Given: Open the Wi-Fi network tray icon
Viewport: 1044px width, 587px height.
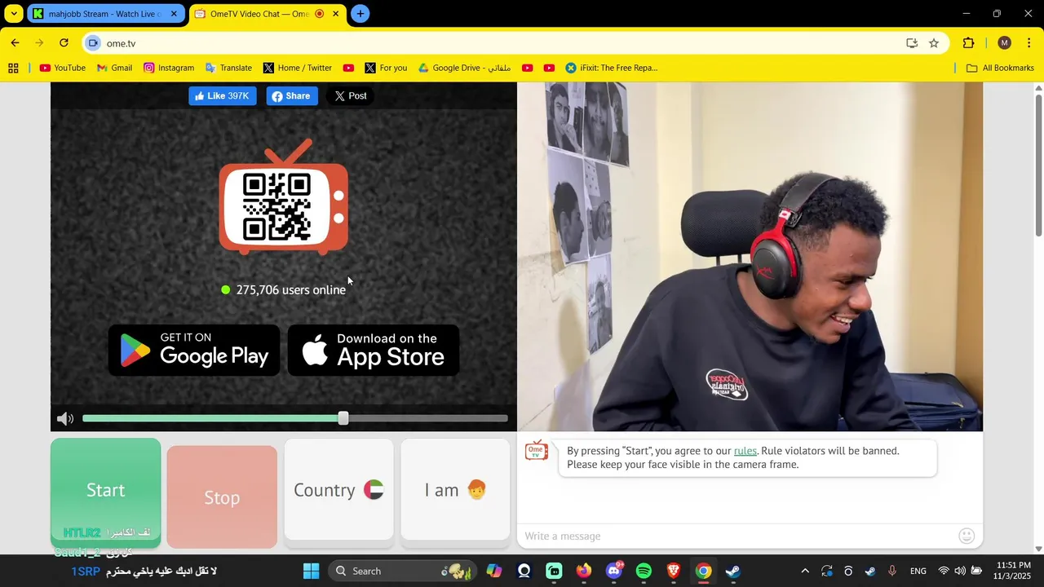Looking at the screenshot, I should click(x=944, y=571).
